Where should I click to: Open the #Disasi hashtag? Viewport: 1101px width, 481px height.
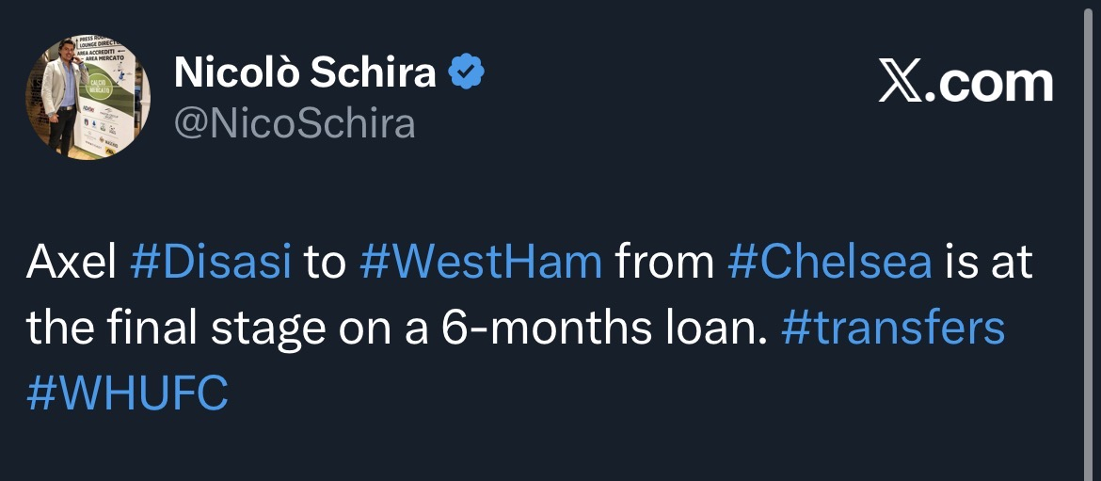point(211,265)
